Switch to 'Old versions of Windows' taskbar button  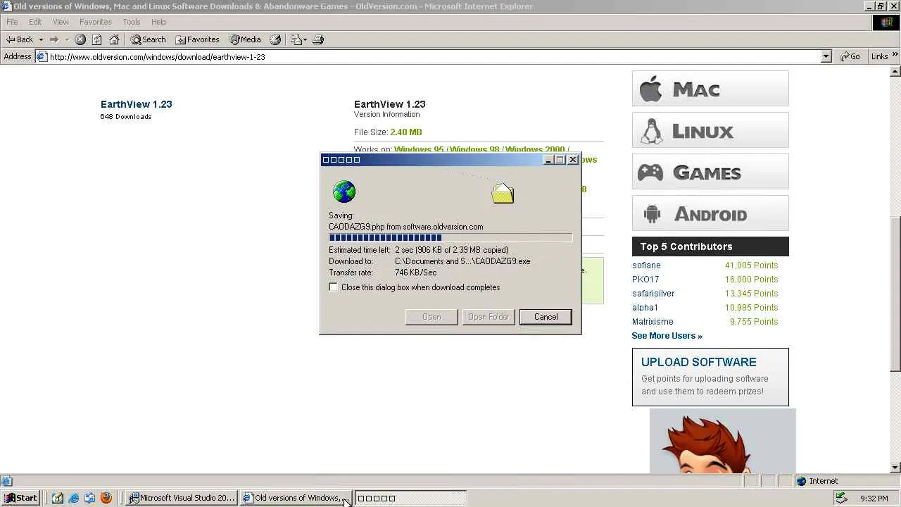pos(295,498)
